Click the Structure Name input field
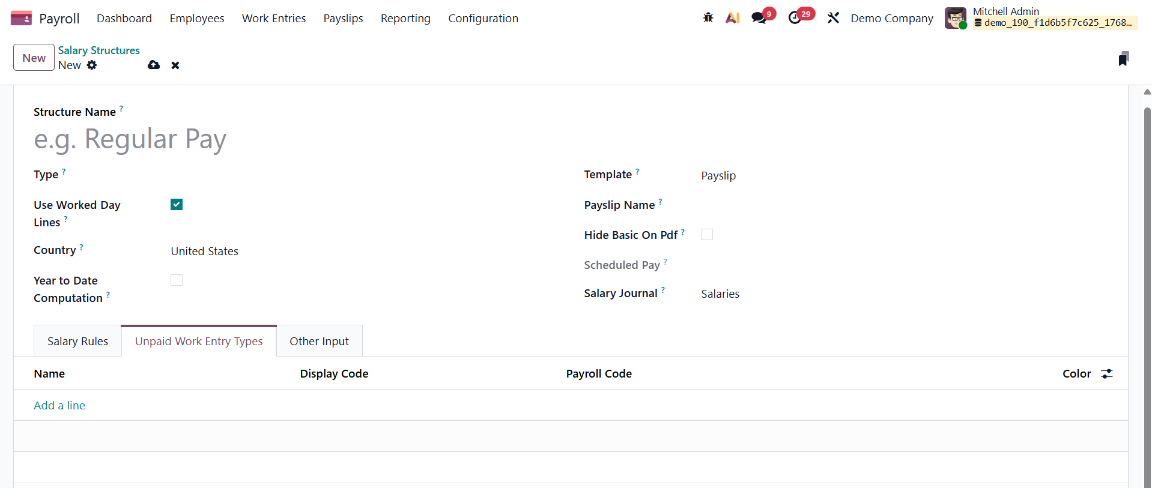 coord(240,139)
